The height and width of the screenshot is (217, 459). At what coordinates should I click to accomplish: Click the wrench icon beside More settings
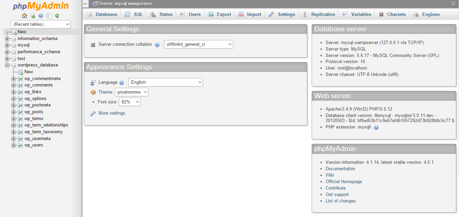click(x=93, y=113)
